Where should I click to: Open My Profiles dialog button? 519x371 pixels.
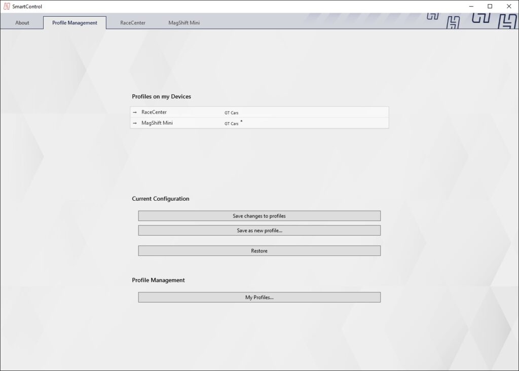259,298
